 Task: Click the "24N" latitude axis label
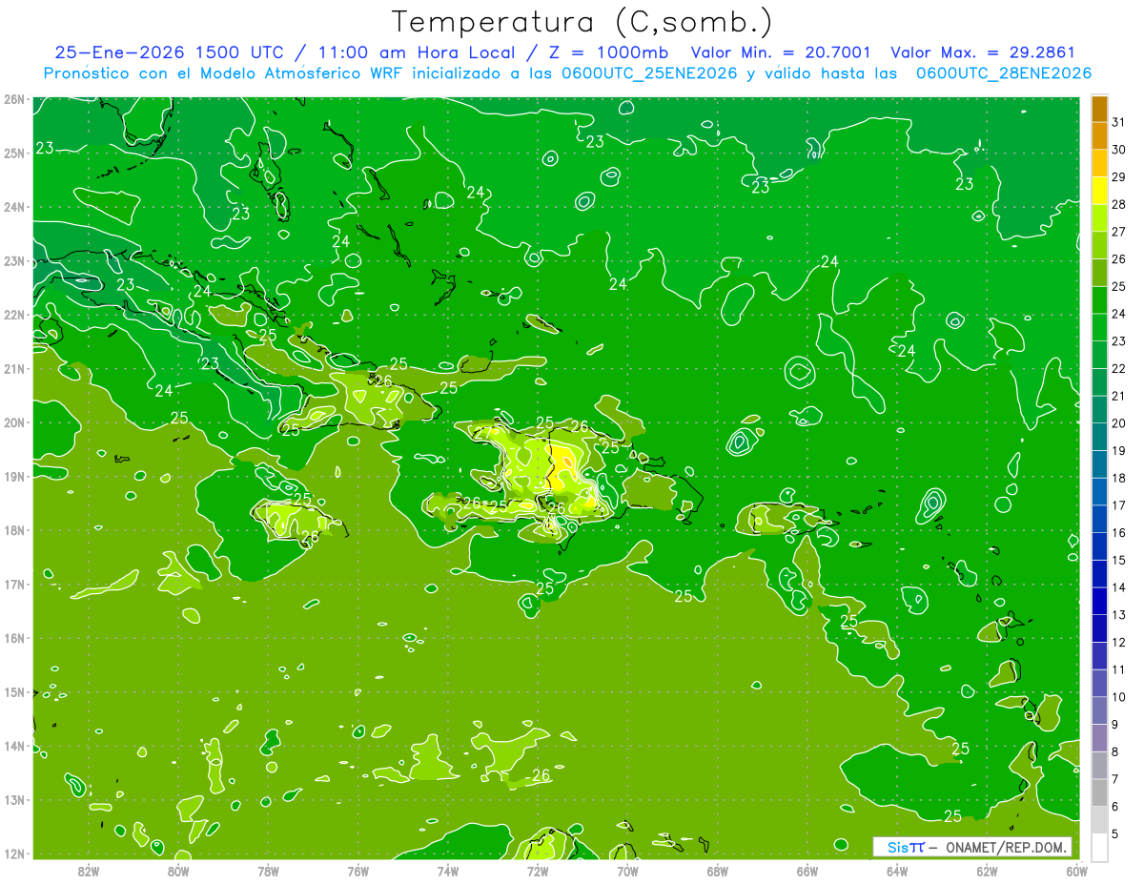pos(13,207)
